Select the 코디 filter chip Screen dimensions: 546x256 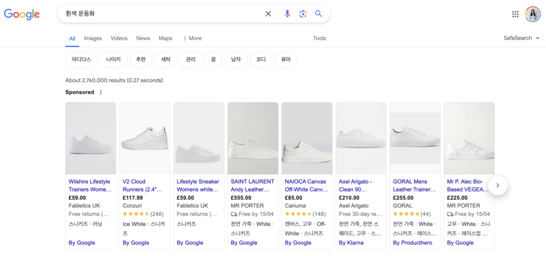pos(261,60)
